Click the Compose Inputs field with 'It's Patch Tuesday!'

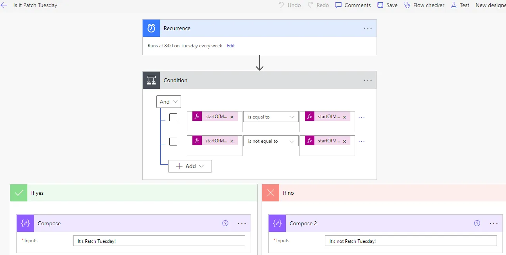tap(159, 241)
